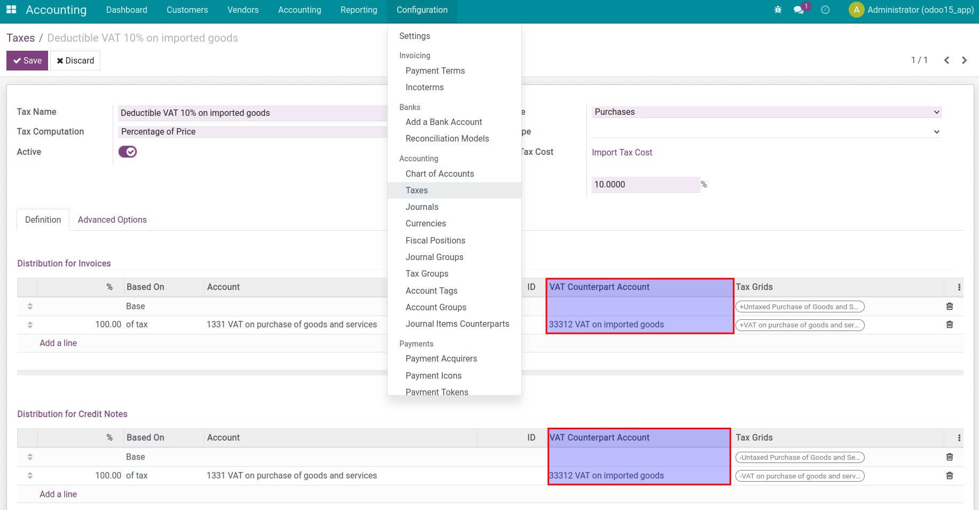Click the drag handle beside the Base invoice row
This screenshot has width=979, height=510.
point(30,306)
